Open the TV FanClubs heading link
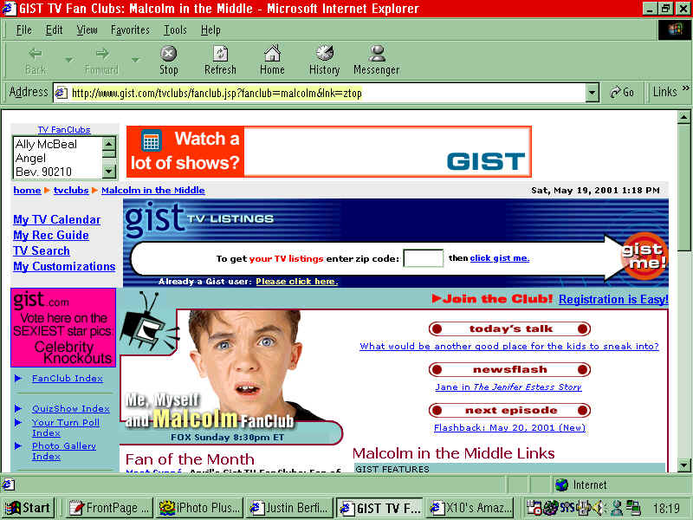Screen dimensions: 693x520 tap(64, 129)
